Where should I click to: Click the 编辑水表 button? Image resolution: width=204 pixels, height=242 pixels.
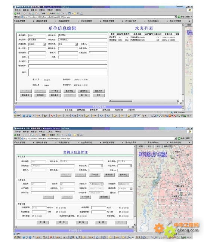[x=99, y=91]
